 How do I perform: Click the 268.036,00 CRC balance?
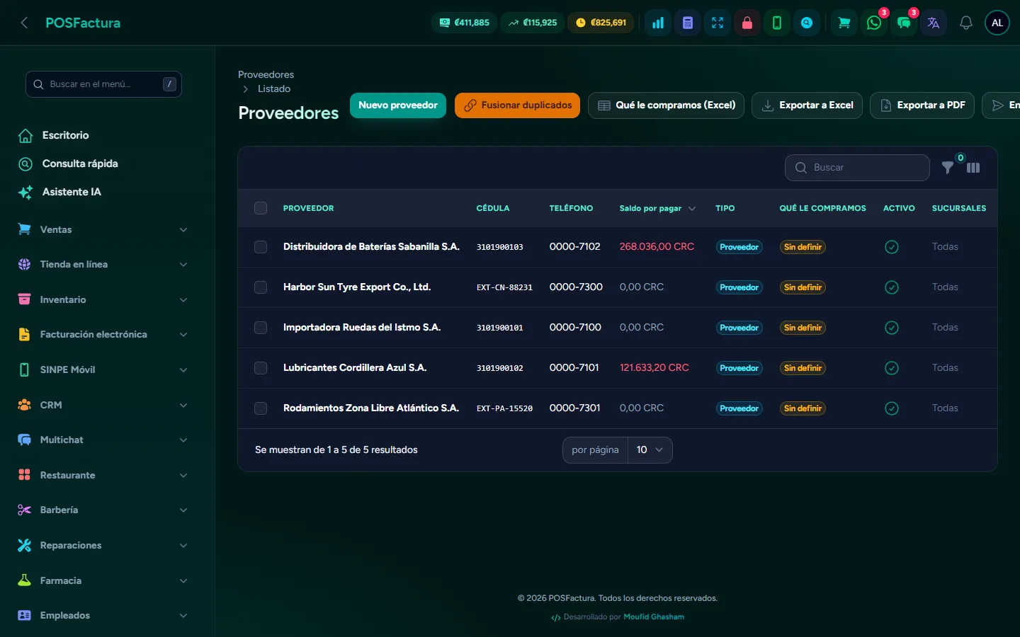[657, 247]
